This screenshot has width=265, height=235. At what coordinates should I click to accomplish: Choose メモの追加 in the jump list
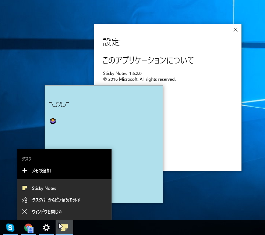[64, 170]
